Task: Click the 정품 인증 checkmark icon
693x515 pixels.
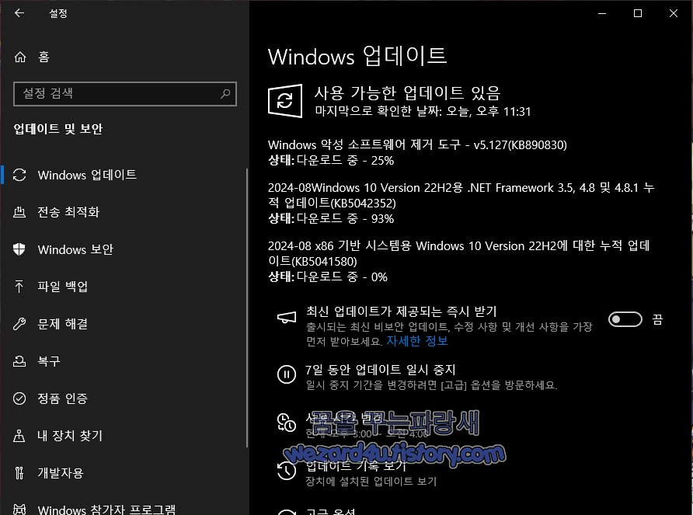Action: 19,398
